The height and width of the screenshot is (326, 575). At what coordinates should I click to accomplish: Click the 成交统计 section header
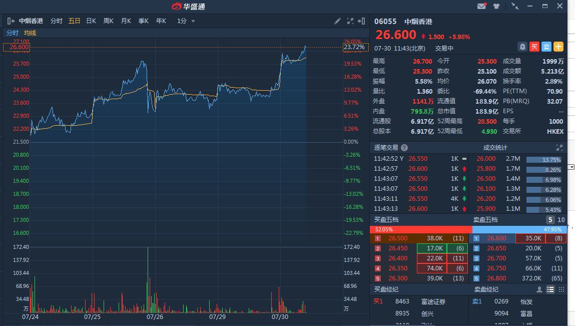pos(495,148)
